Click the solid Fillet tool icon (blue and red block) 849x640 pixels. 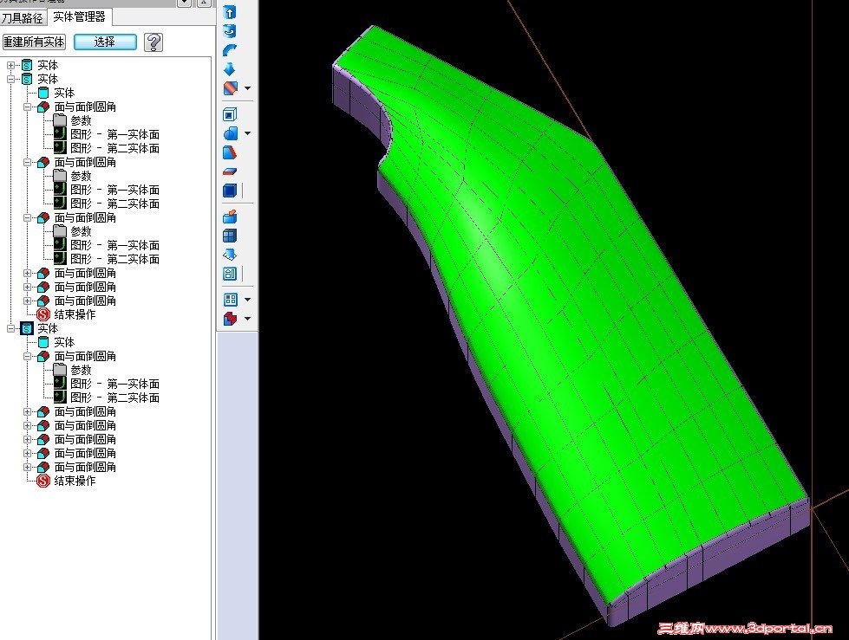[230, 88]
